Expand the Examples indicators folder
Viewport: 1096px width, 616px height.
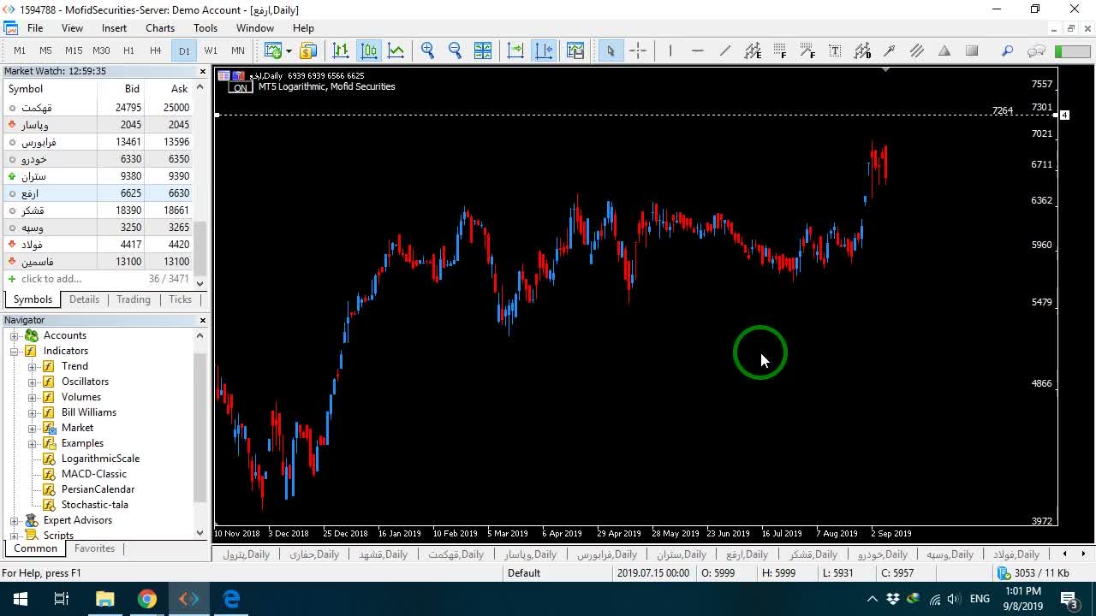(33, 443)
